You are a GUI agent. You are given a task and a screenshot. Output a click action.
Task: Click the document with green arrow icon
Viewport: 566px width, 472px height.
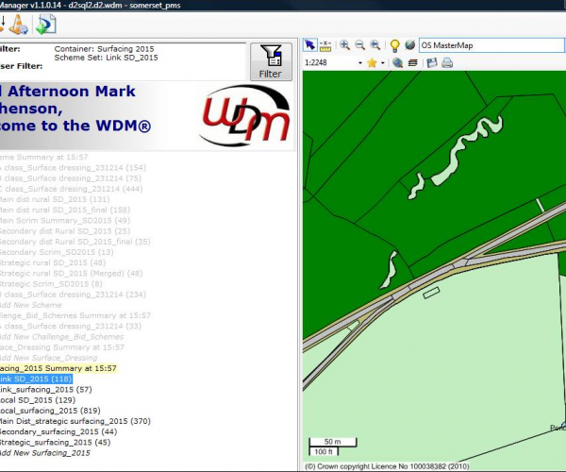tap(45, 25)
